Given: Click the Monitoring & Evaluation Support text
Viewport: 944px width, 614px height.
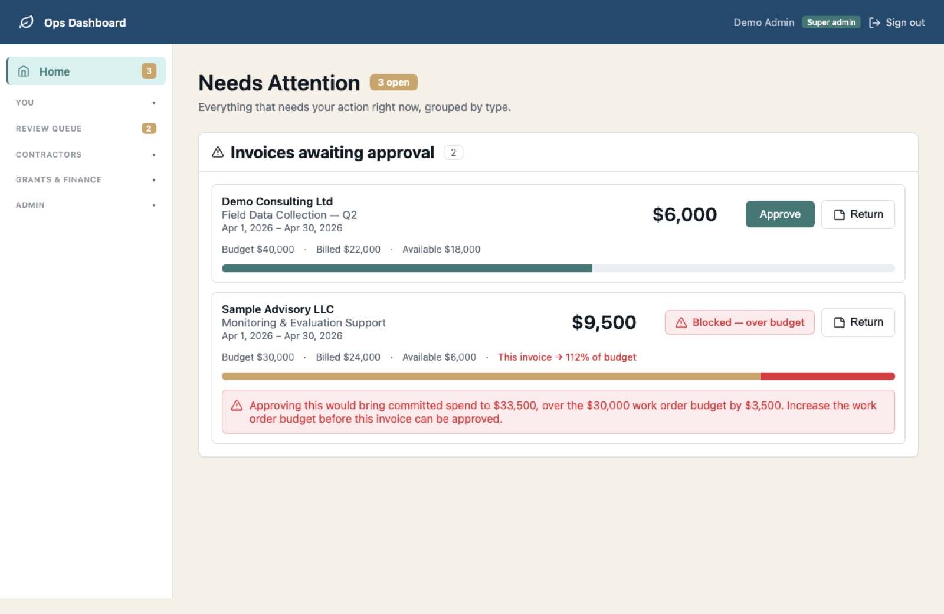Looking at the screenshot, I should 304,323.
